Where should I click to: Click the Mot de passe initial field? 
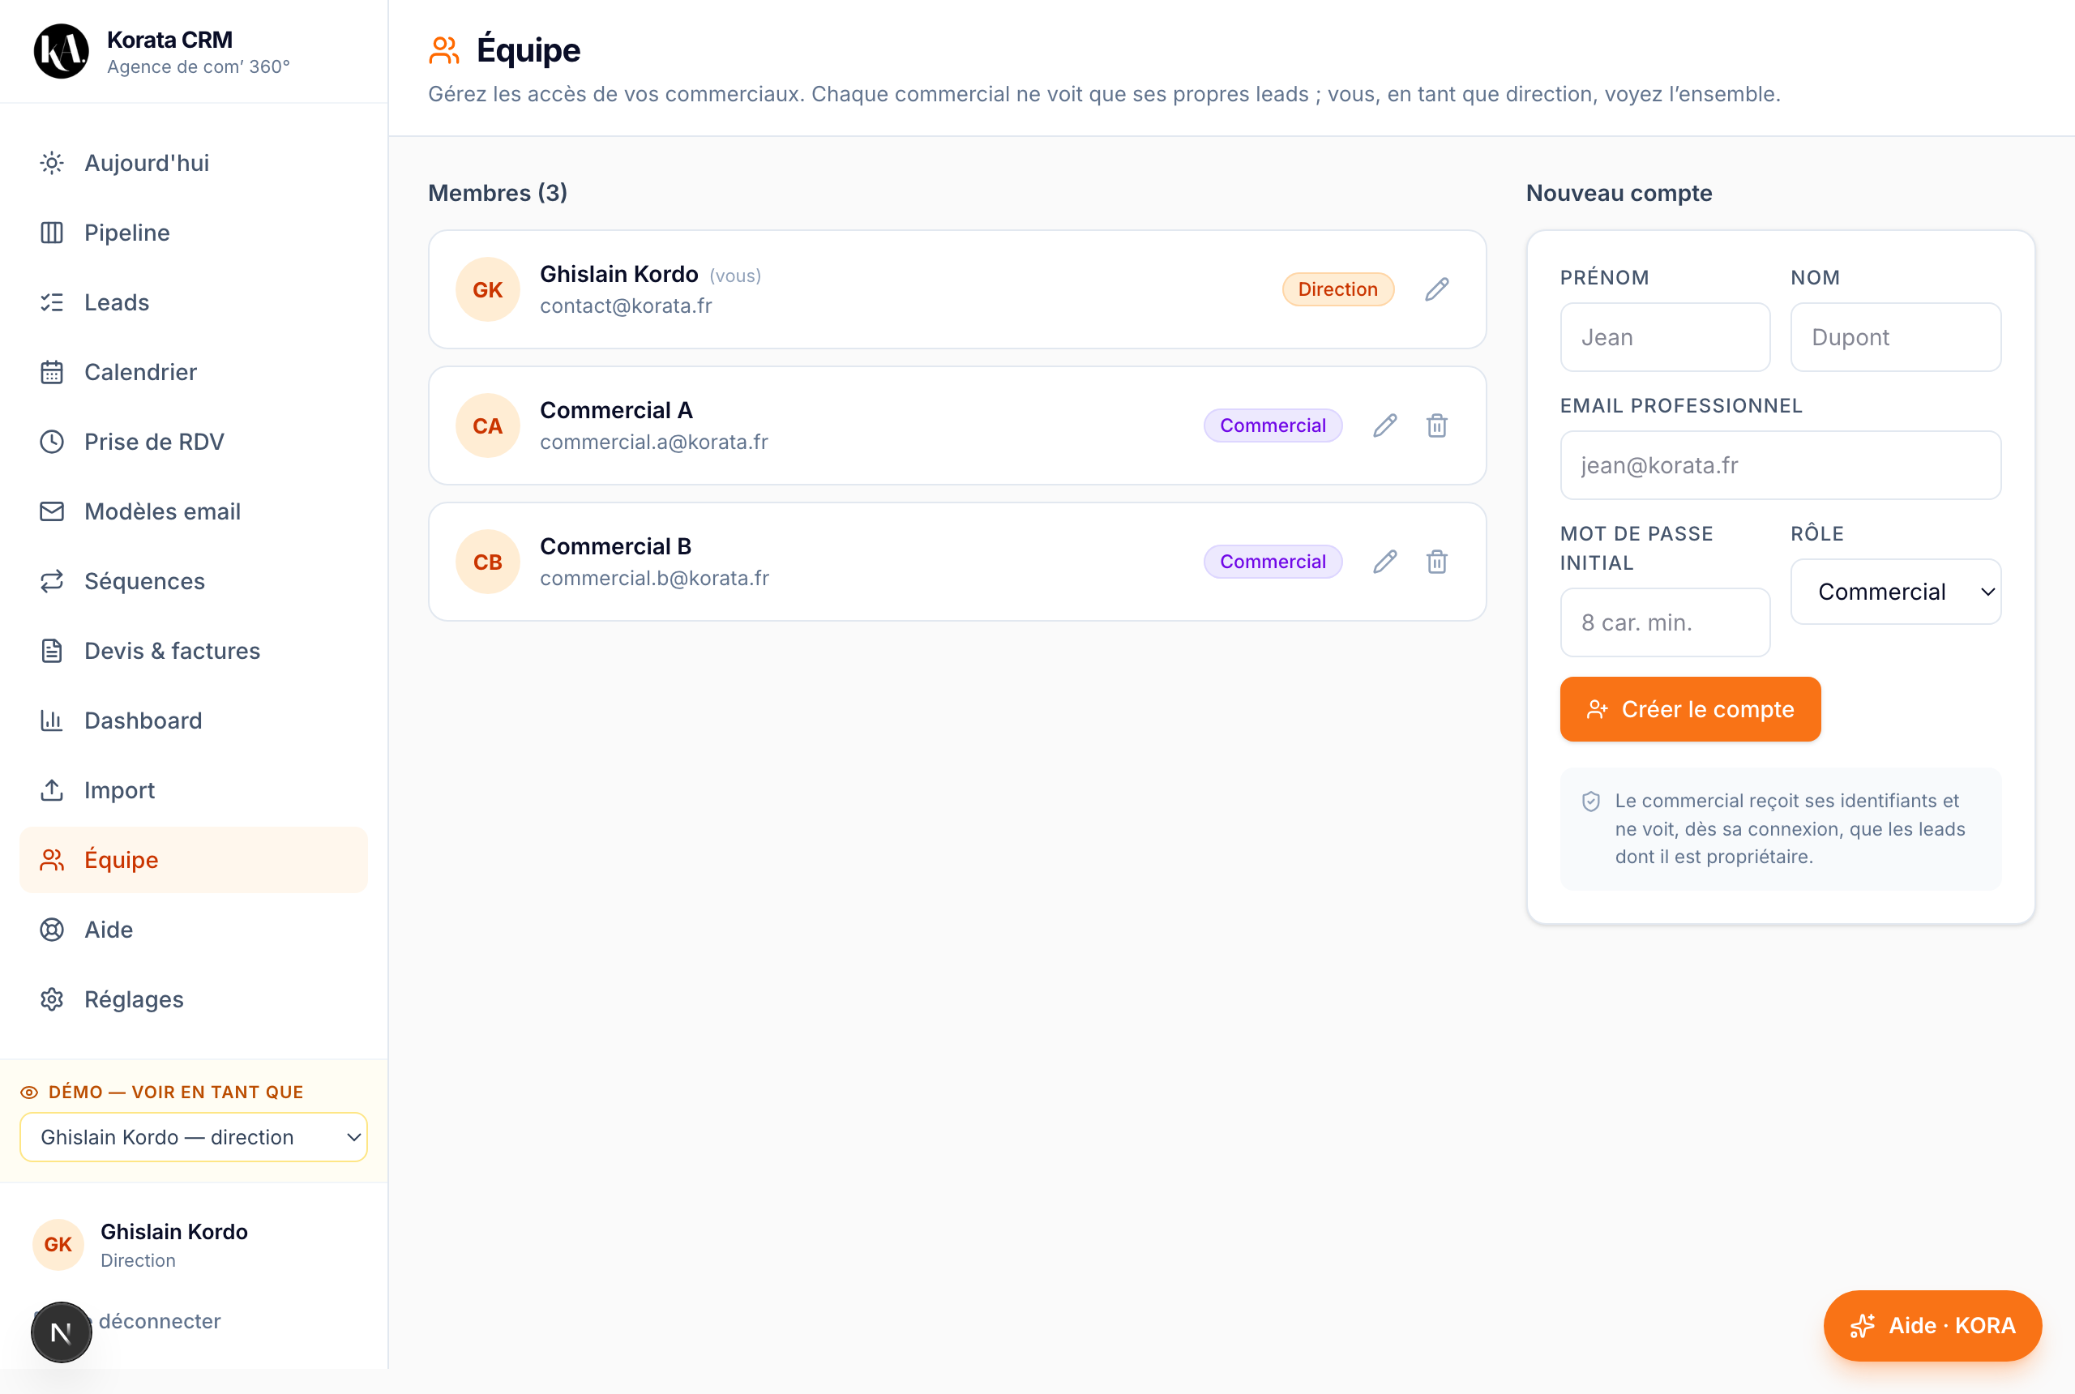point(1664,622)
